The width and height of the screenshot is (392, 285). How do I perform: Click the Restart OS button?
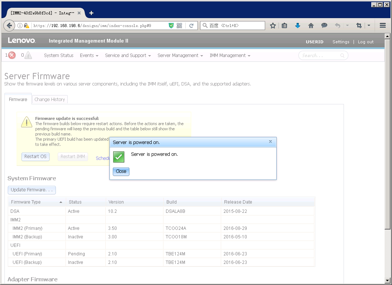tap(35, 157)
